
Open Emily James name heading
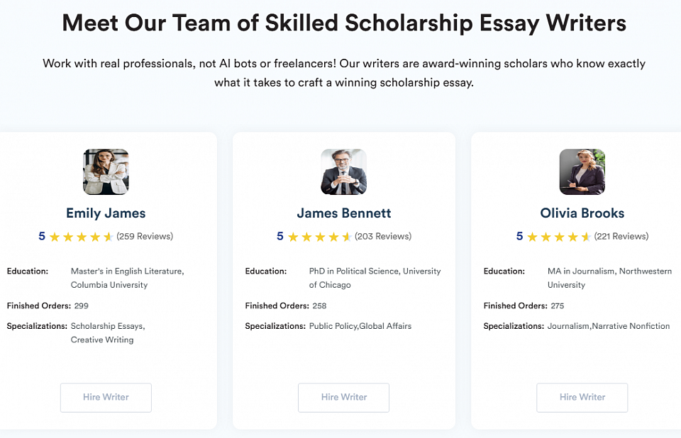tap(106, 213)
